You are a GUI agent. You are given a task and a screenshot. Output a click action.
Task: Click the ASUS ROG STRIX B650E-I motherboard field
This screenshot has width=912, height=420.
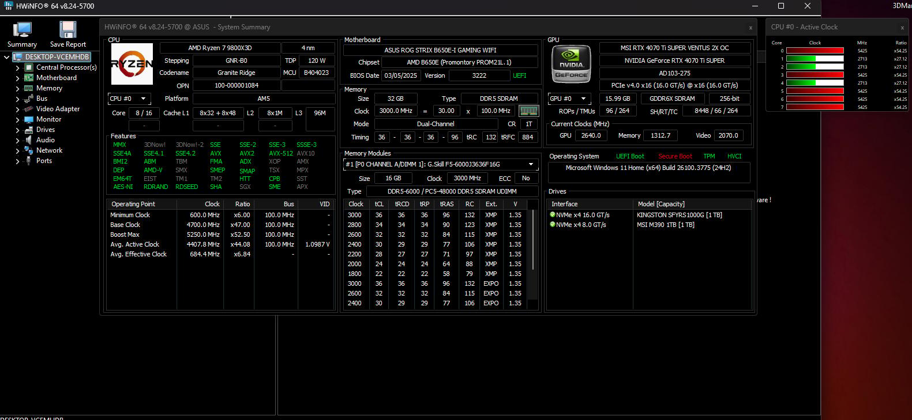pyautogui.click(x=440, y=50)
